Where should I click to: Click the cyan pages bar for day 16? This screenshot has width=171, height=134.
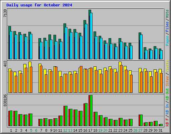pos(86,42)
